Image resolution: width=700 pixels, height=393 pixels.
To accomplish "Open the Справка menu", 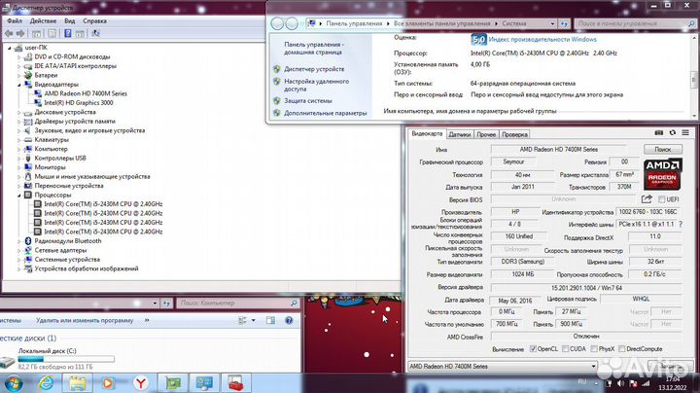I will (x=94, y=21).
